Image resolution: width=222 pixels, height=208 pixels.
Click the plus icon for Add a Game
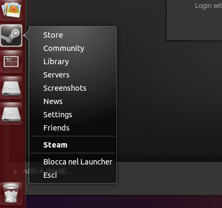(x=15, y=171)
